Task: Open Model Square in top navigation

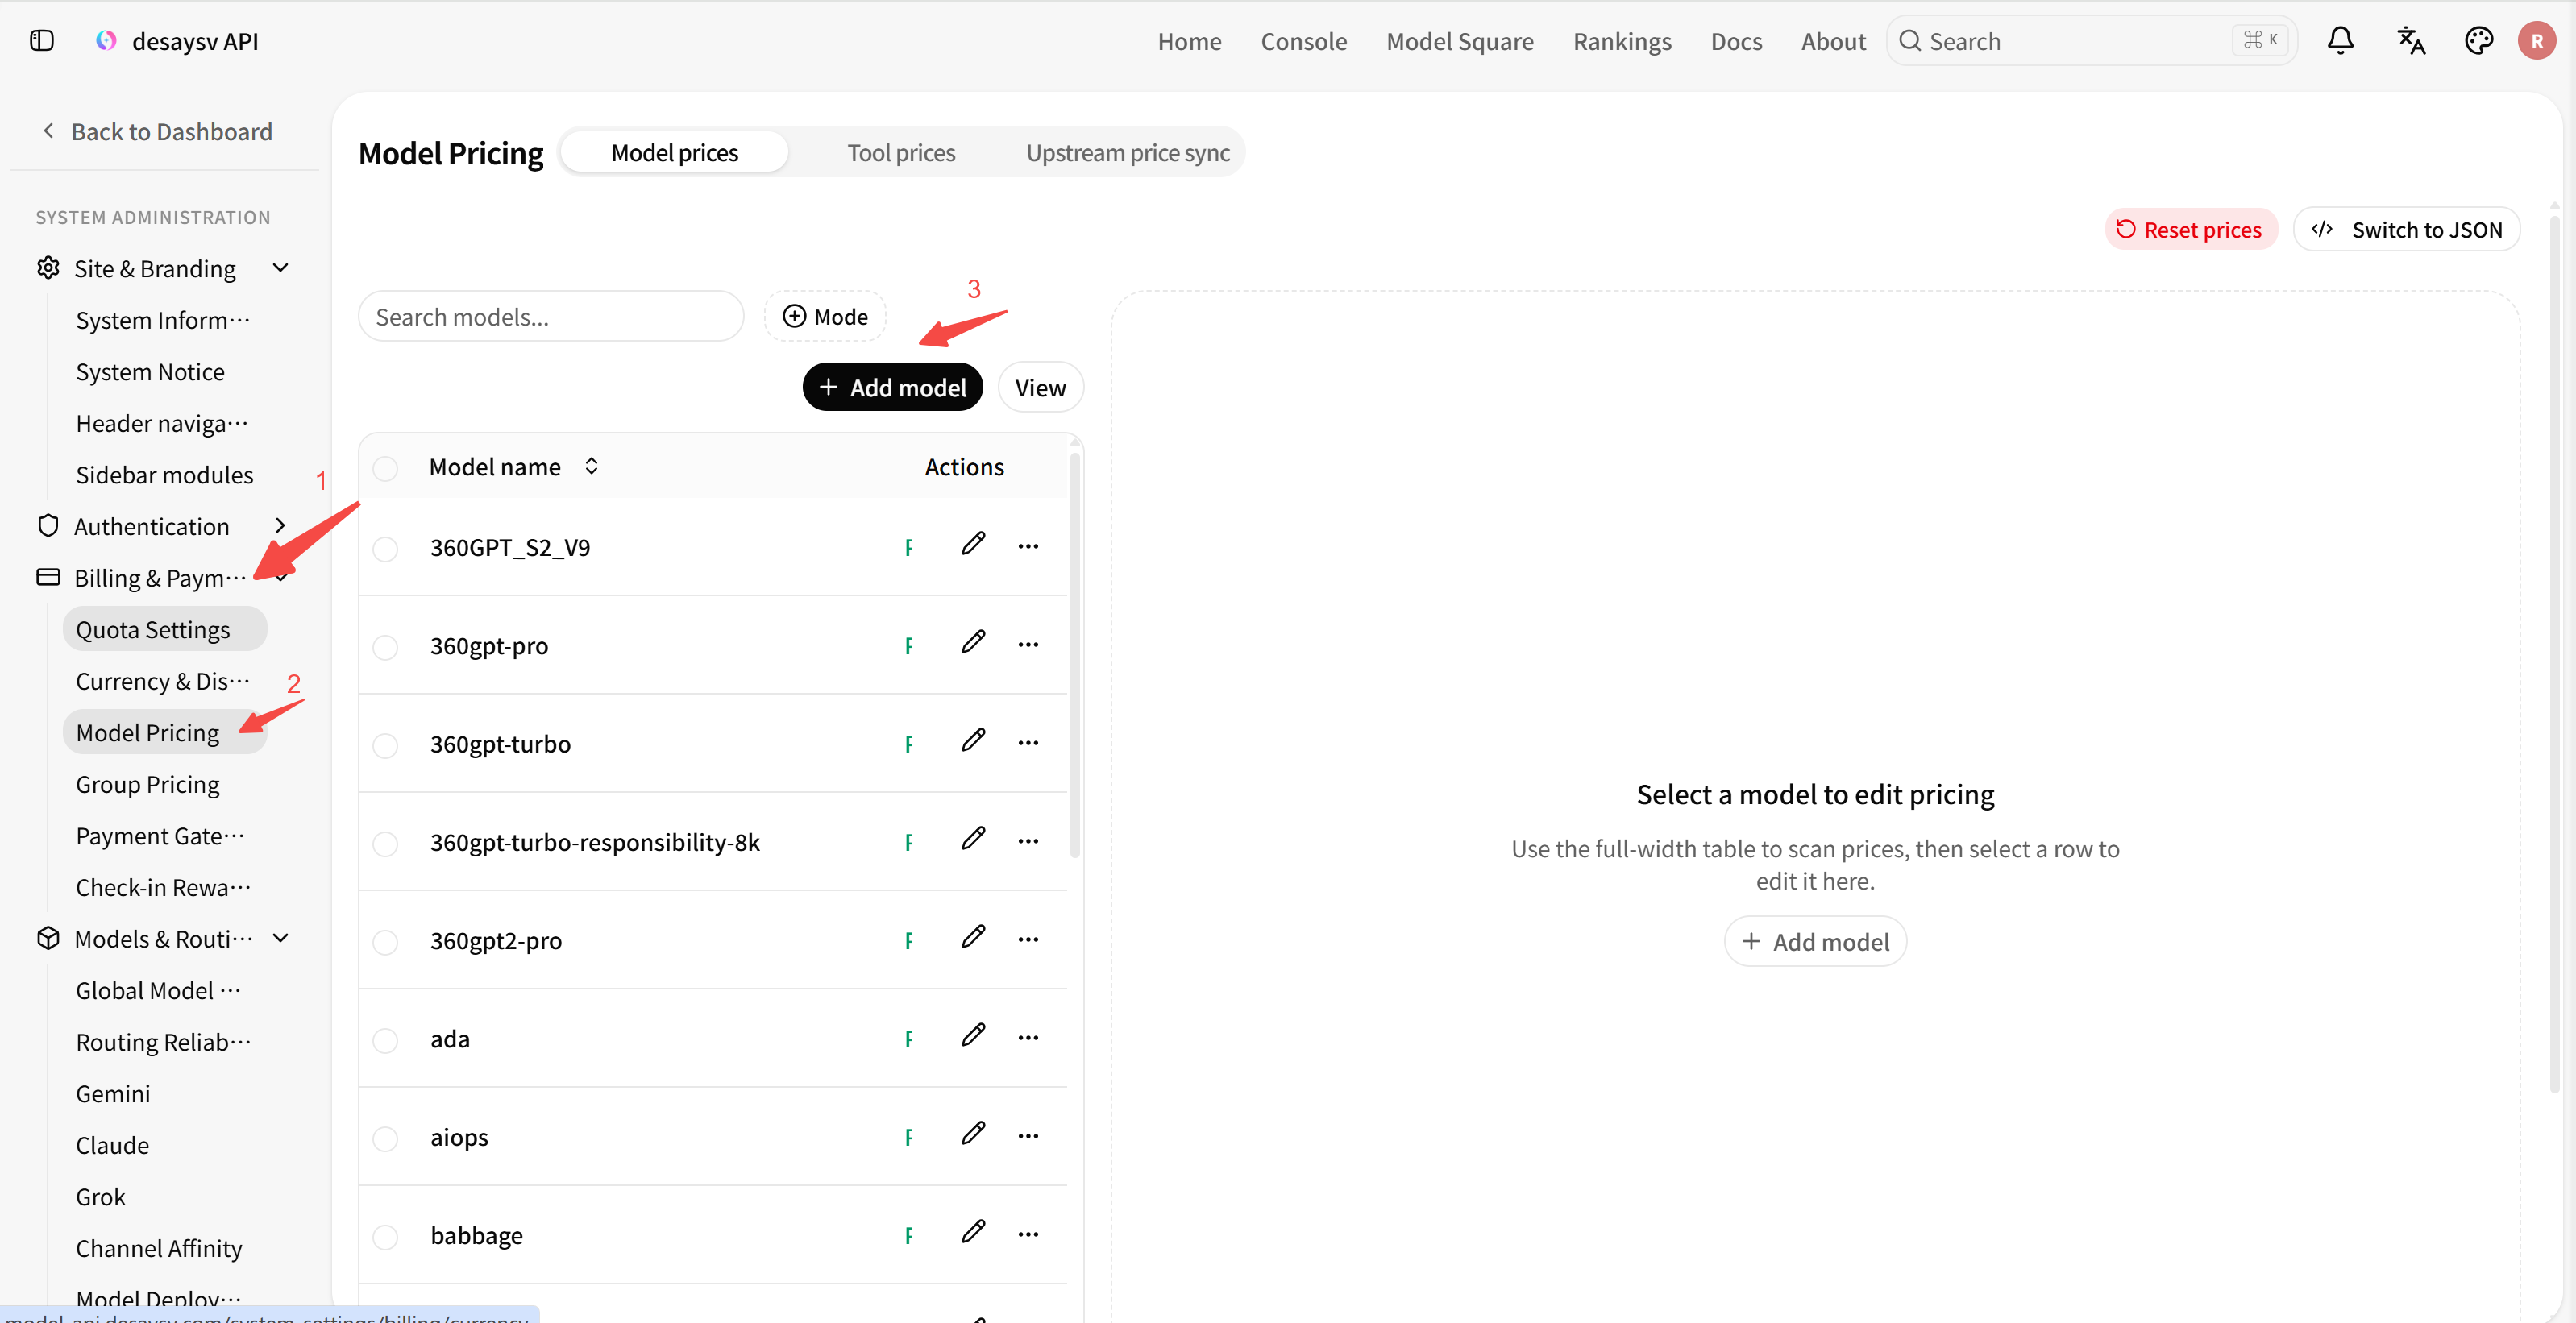Action: 1459,41
